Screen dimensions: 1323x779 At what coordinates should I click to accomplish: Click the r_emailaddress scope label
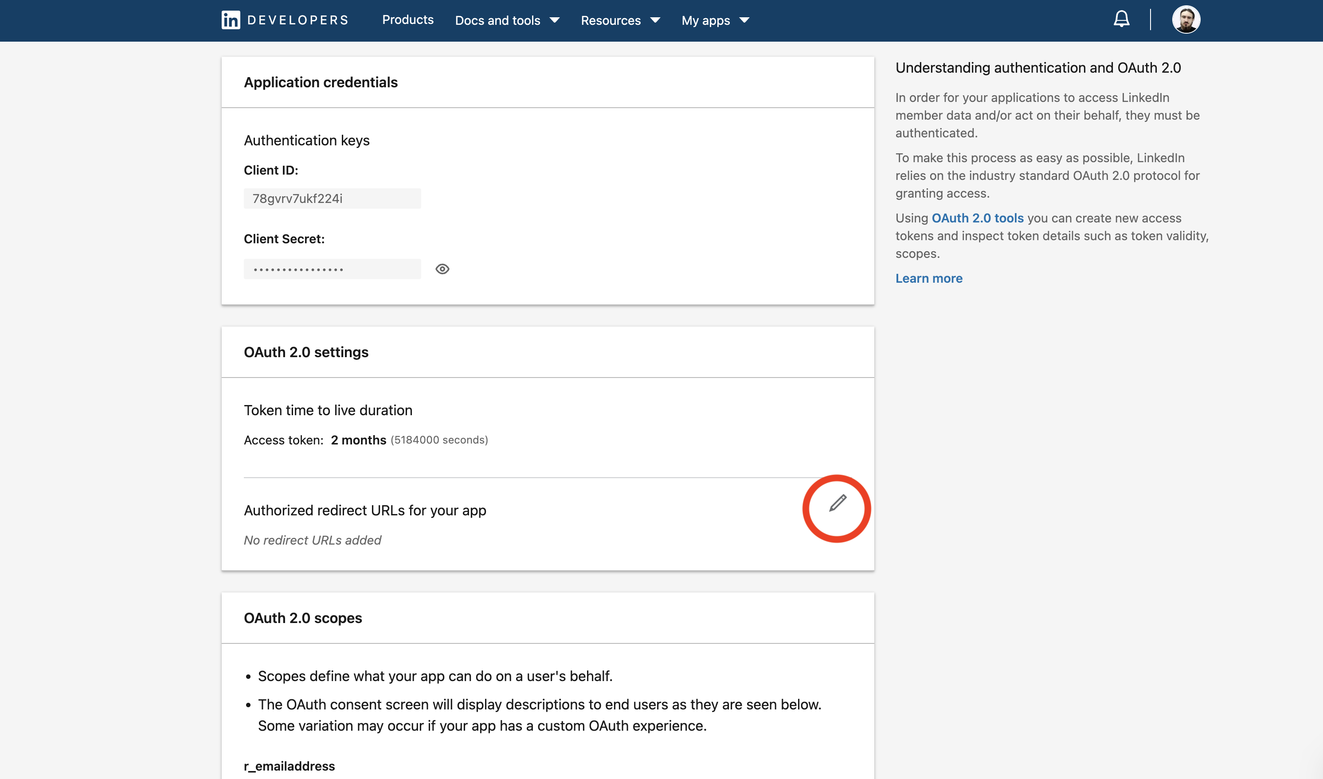click(289, 766)
